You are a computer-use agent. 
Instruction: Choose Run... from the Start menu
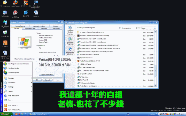18,100
